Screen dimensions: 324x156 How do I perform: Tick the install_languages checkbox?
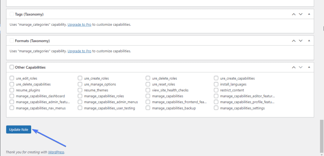click(x=216, y=84)
